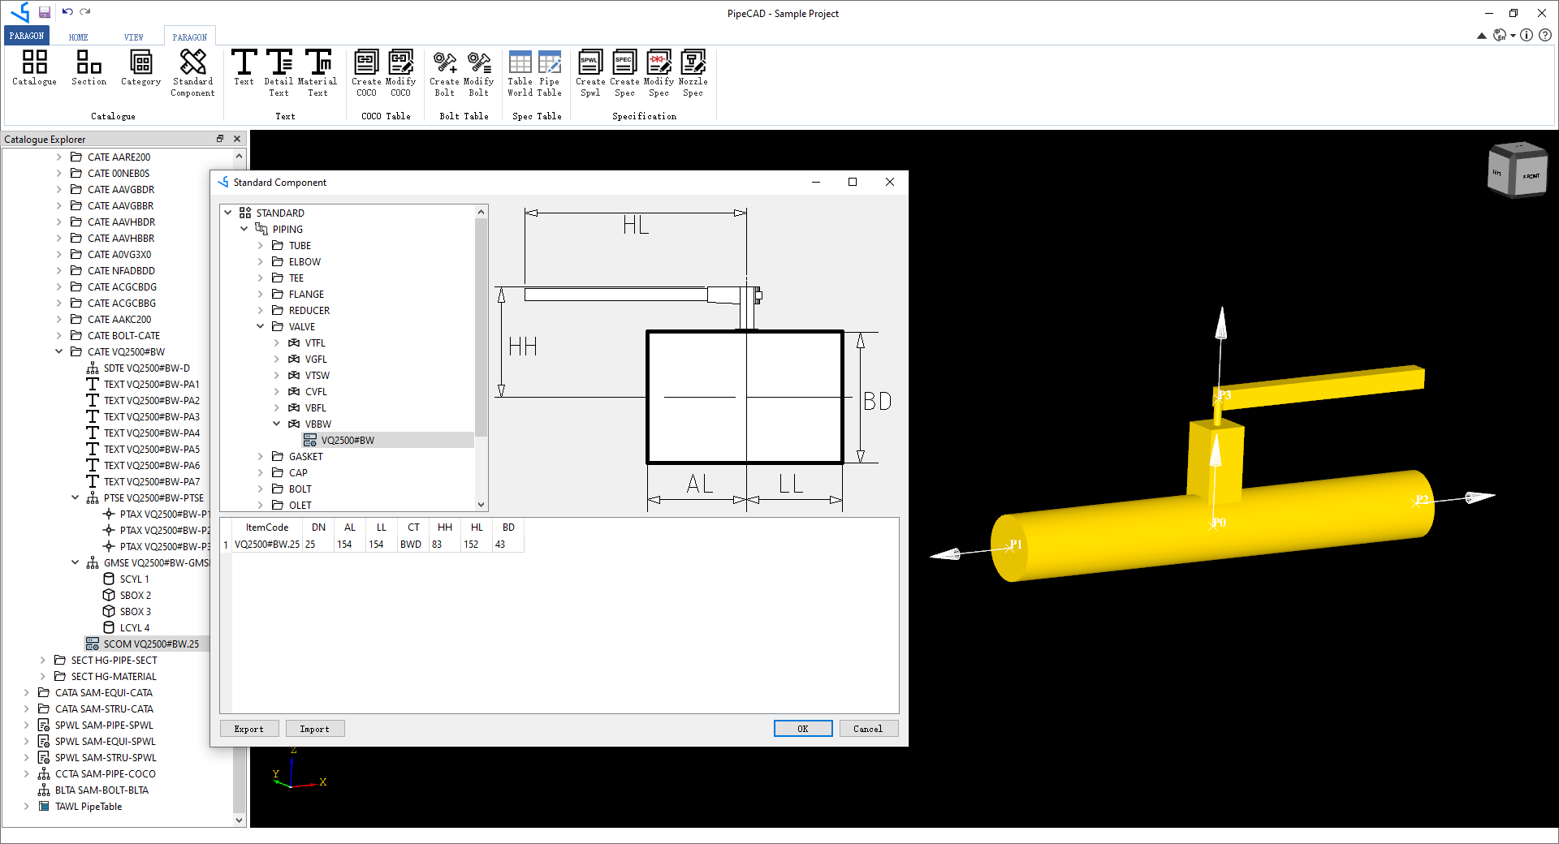The image size is (1559, 844).
Task: Click the Create COCO icon
Action: [x=366, y=73]
